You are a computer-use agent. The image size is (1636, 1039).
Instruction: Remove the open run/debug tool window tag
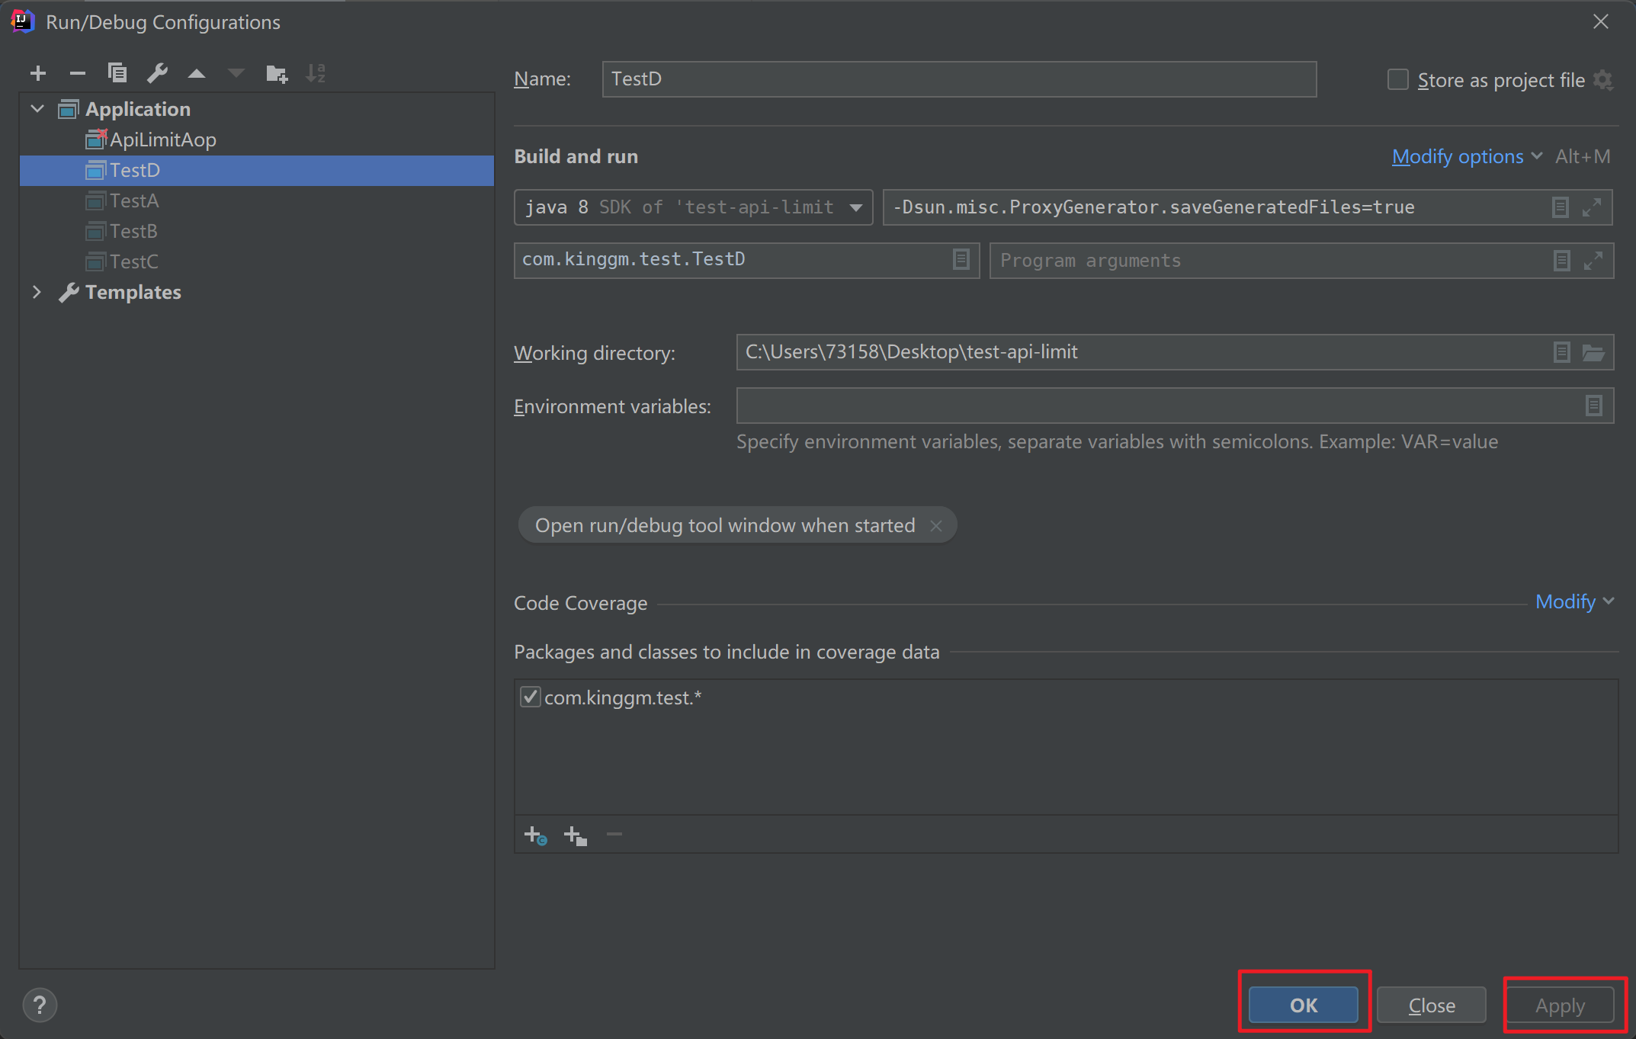coord(937,525)
